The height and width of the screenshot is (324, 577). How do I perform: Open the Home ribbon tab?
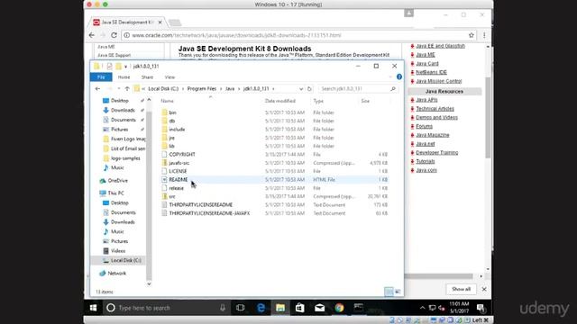[x=124, y=77]
